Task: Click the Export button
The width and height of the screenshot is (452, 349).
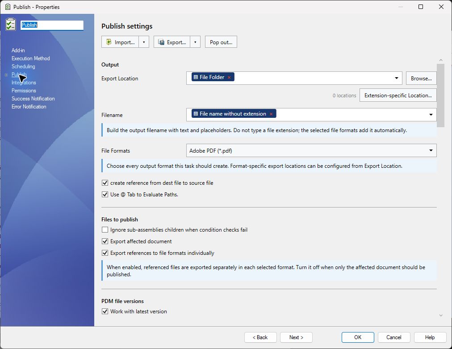Action: point(172,42)
